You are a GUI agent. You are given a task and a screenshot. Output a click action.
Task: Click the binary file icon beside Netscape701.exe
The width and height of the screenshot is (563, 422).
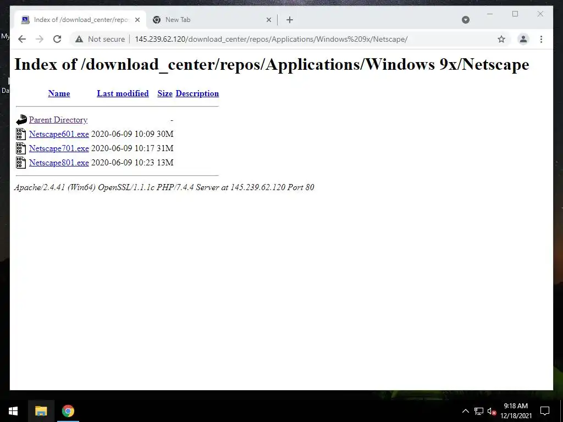click(x=21, y=148)
